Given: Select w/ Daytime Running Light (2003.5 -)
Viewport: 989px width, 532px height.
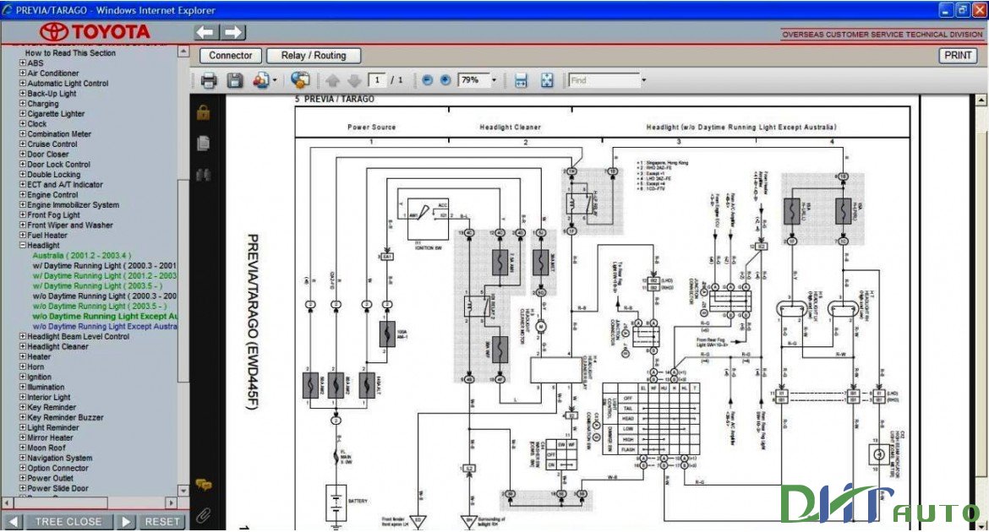Looking at the screenshot, I should click(x=97, y=285).
